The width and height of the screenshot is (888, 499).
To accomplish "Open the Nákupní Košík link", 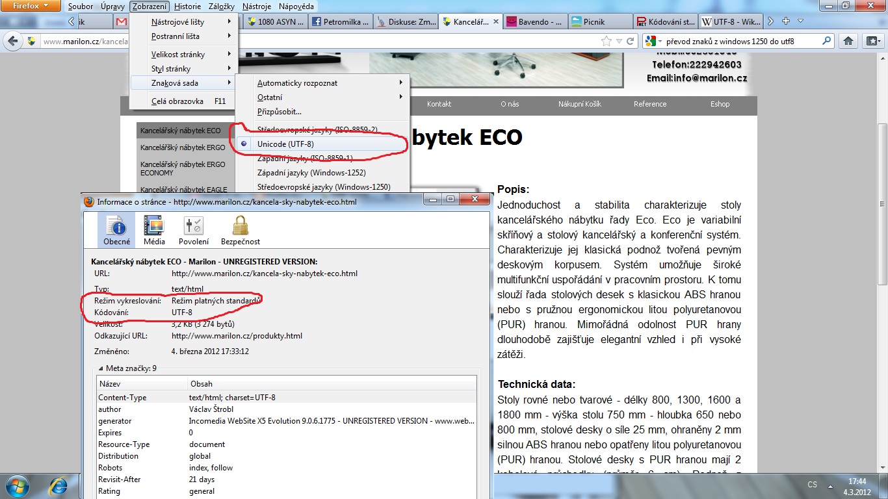I will (x=580, y=104).
